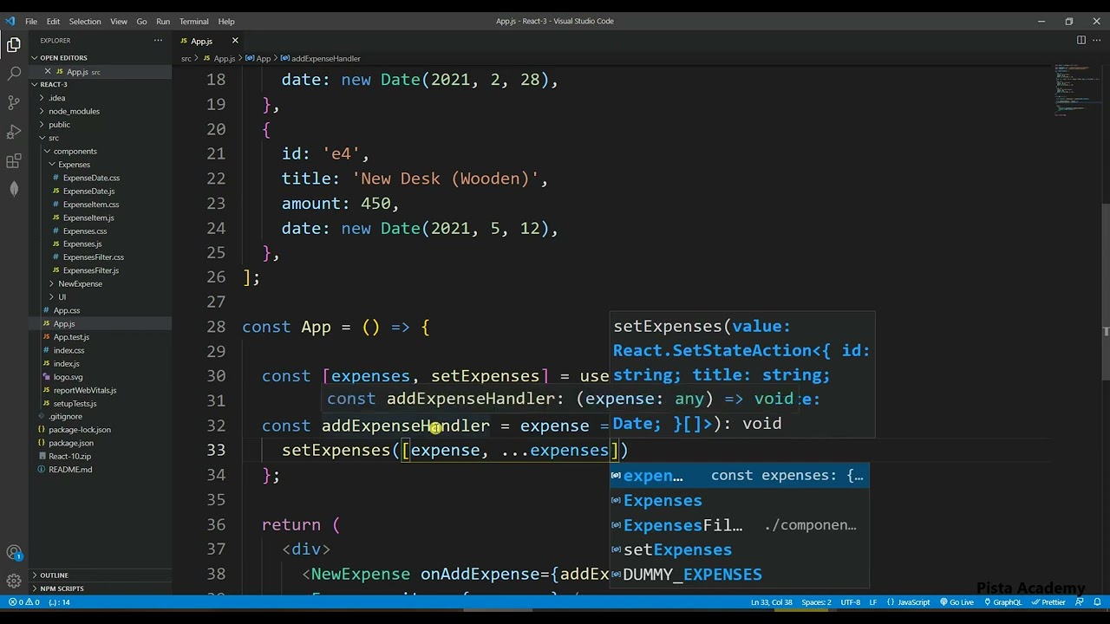Open the Help menu

pos(226,21)
